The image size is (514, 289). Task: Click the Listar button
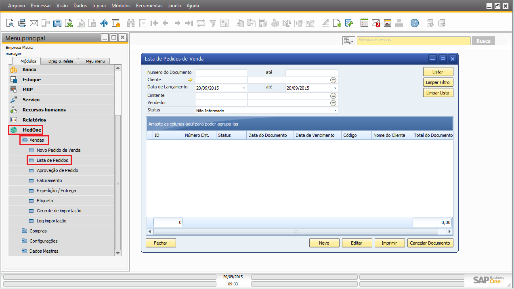[x=438, y=72]
